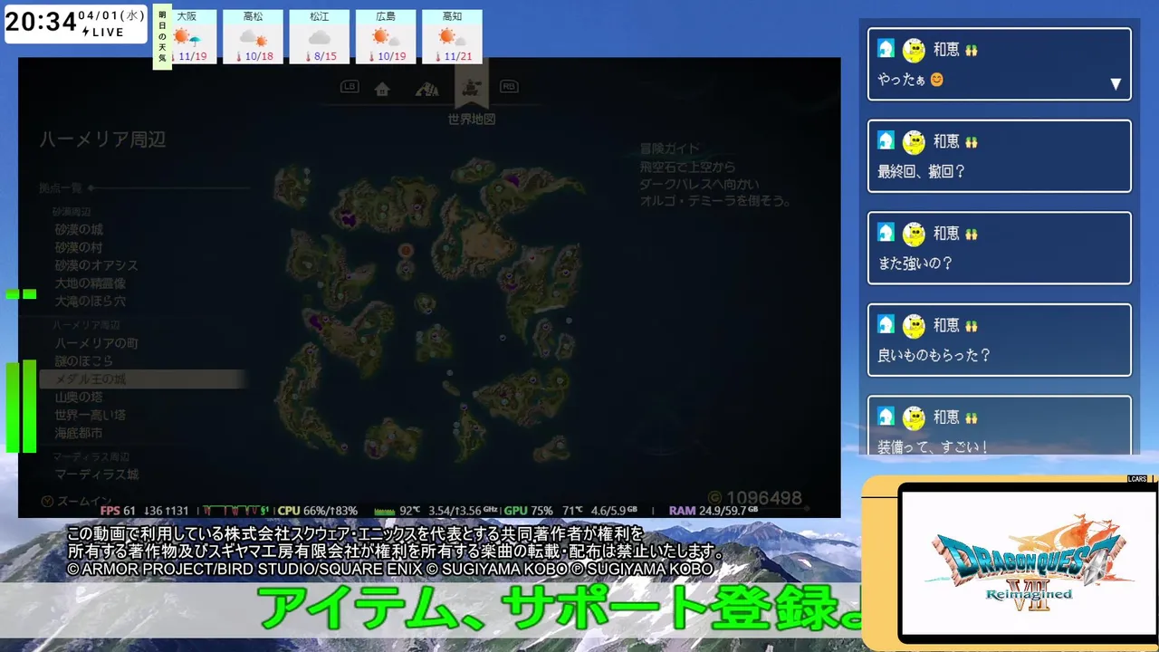This screenshot has width=1159, height=652.
Task: Click the ハーメリア周辺 page title
Action: [102, 139]
